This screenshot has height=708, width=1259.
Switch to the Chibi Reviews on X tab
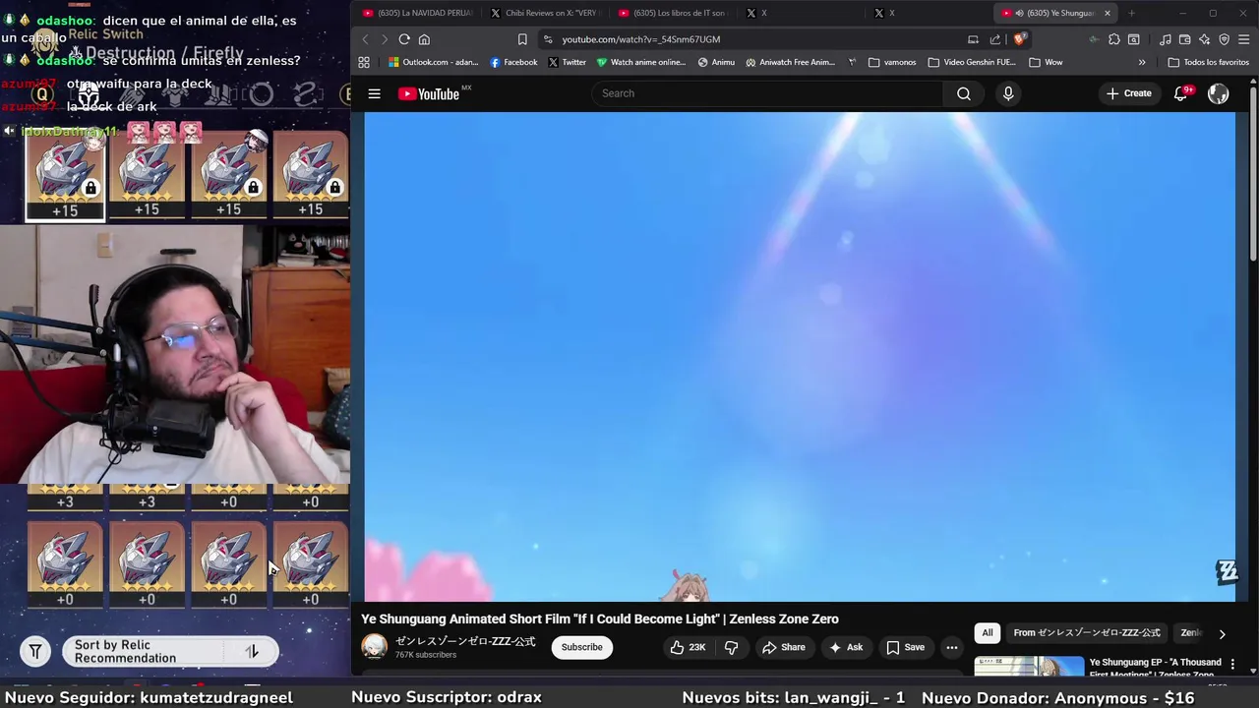pyautogui.click(x=544, y=13)
